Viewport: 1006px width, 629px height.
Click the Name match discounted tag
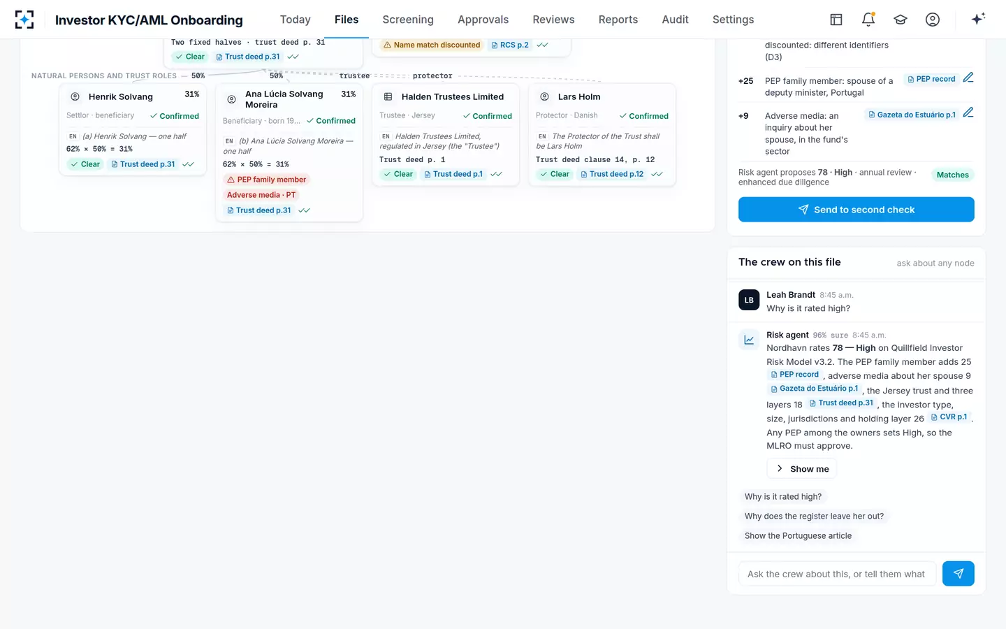[432, 45]
